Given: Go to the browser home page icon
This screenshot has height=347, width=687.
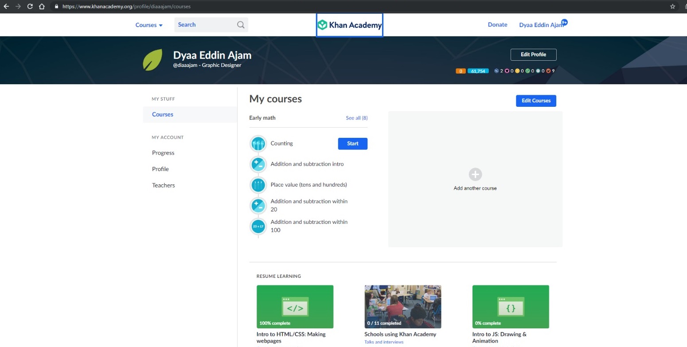Looking at the screenshot, I should pos(42,7).
